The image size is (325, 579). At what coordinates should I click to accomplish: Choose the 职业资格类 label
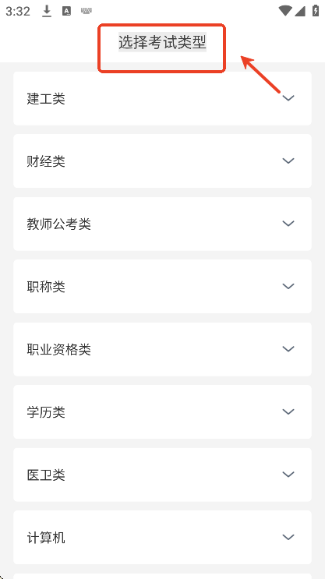coord(58,350)
